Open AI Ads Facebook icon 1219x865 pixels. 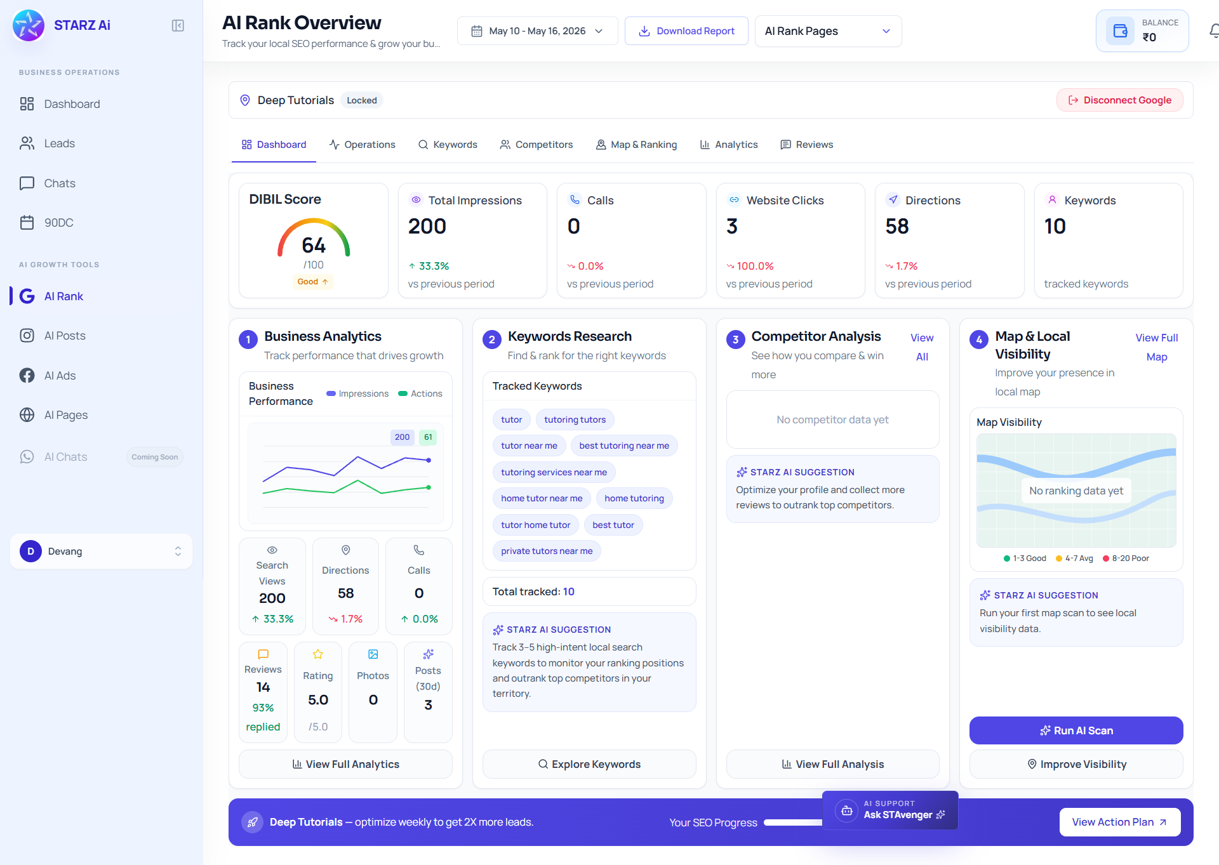click(27, 376)
